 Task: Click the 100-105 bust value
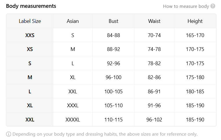coord(114,92)
